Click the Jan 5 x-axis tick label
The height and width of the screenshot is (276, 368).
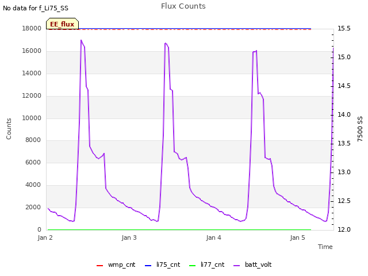(298, 237)
